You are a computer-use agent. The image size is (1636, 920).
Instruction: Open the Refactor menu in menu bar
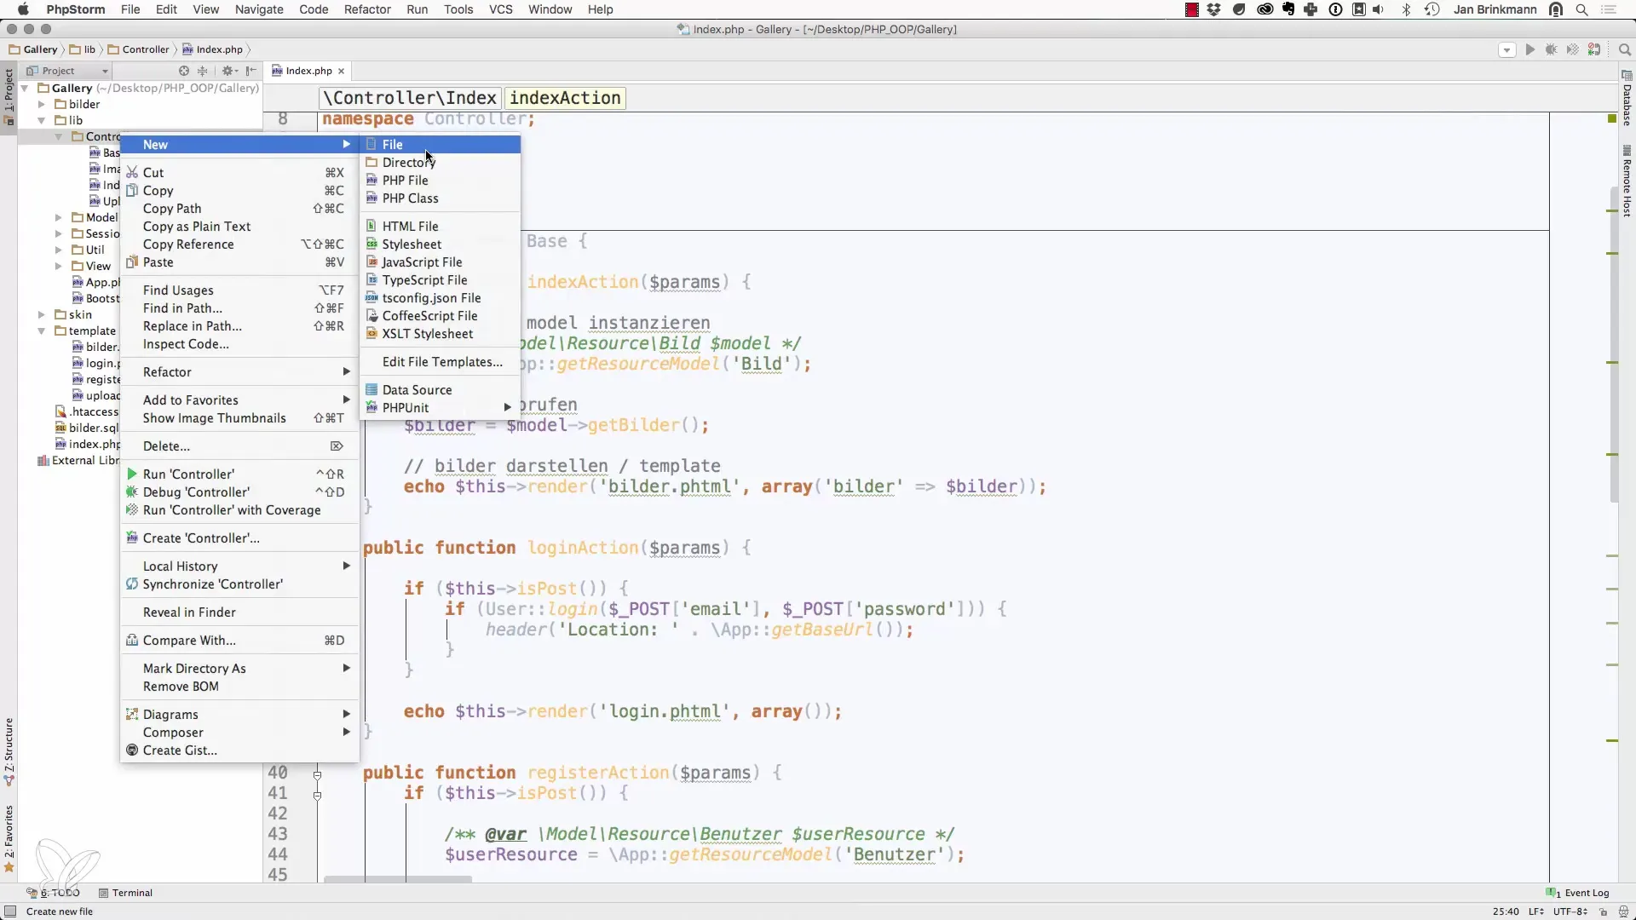pos(367,9)
